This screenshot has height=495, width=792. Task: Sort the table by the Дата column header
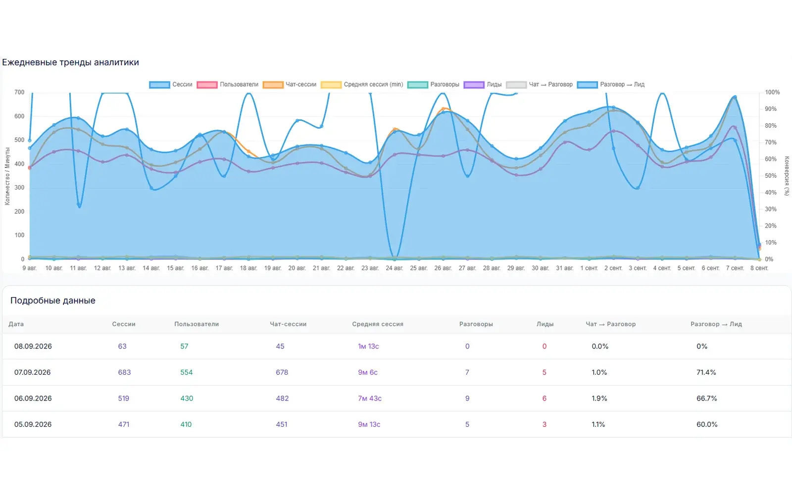[16, 324]
